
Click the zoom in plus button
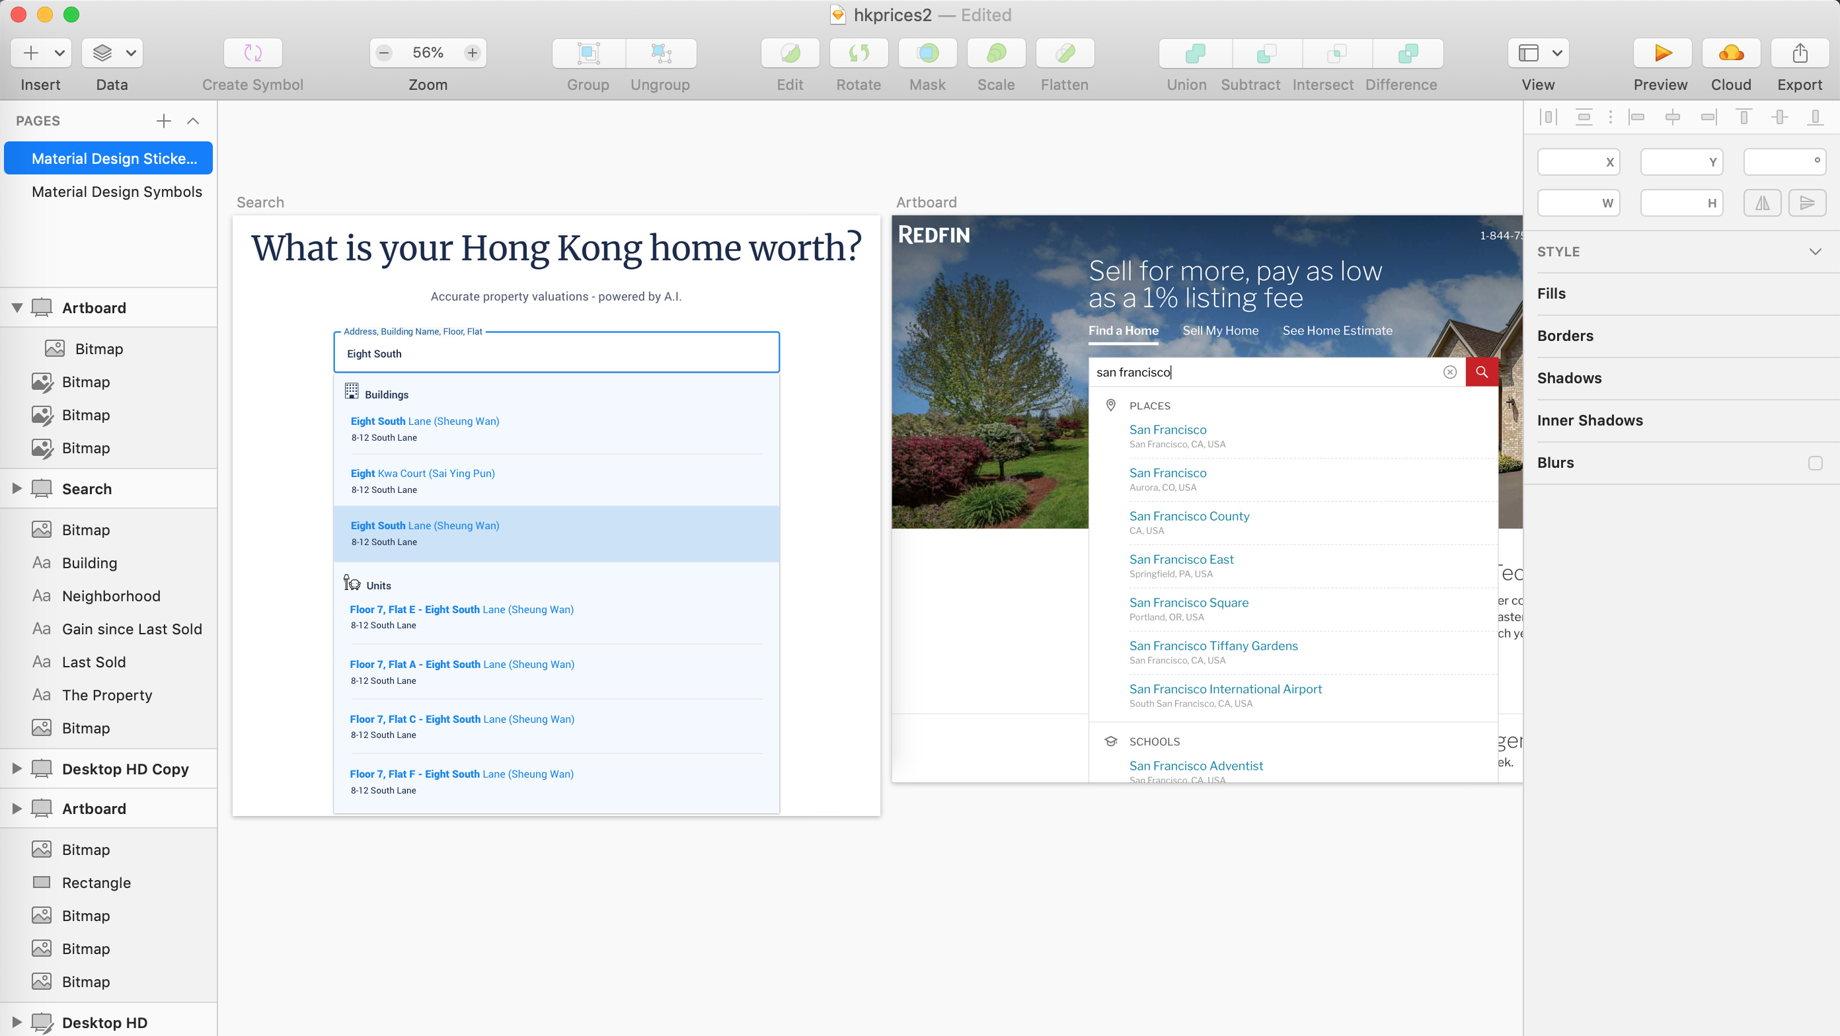pyautogui.click(x=472, y=53)
